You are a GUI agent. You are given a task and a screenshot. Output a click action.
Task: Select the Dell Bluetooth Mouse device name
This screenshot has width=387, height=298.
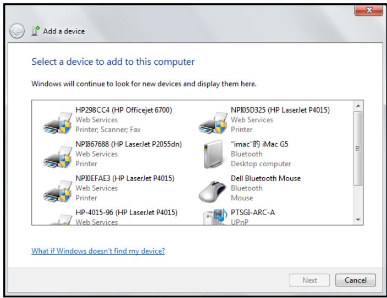[x=266, y=178]
